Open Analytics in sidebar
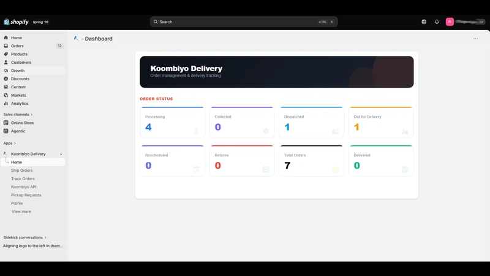This screenshot has width=490, height=276. (x=20, y=103)
